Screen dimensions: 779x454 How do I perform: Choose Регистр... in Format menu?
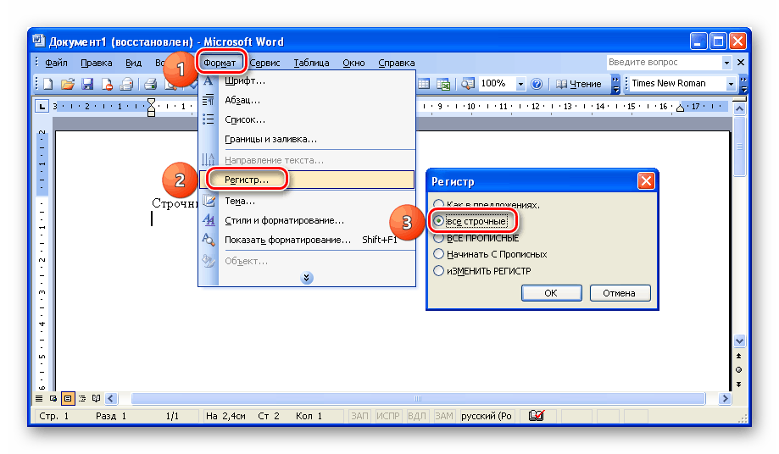[x=247, y=180]
